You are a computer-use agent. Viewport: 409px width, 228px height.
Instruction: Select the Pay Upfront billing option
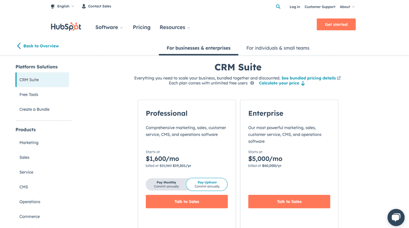[x=207, y=184]
